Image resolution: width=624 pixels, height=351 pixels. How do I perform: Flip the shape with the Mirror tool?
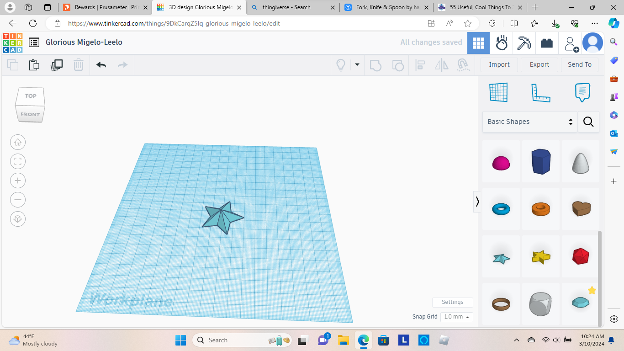click(441, 65)
